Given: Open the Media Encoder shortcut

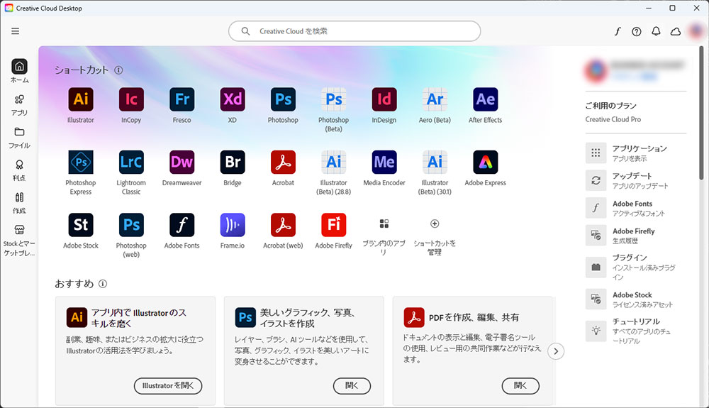Looking at the screenshot, I should coord(384,162).
